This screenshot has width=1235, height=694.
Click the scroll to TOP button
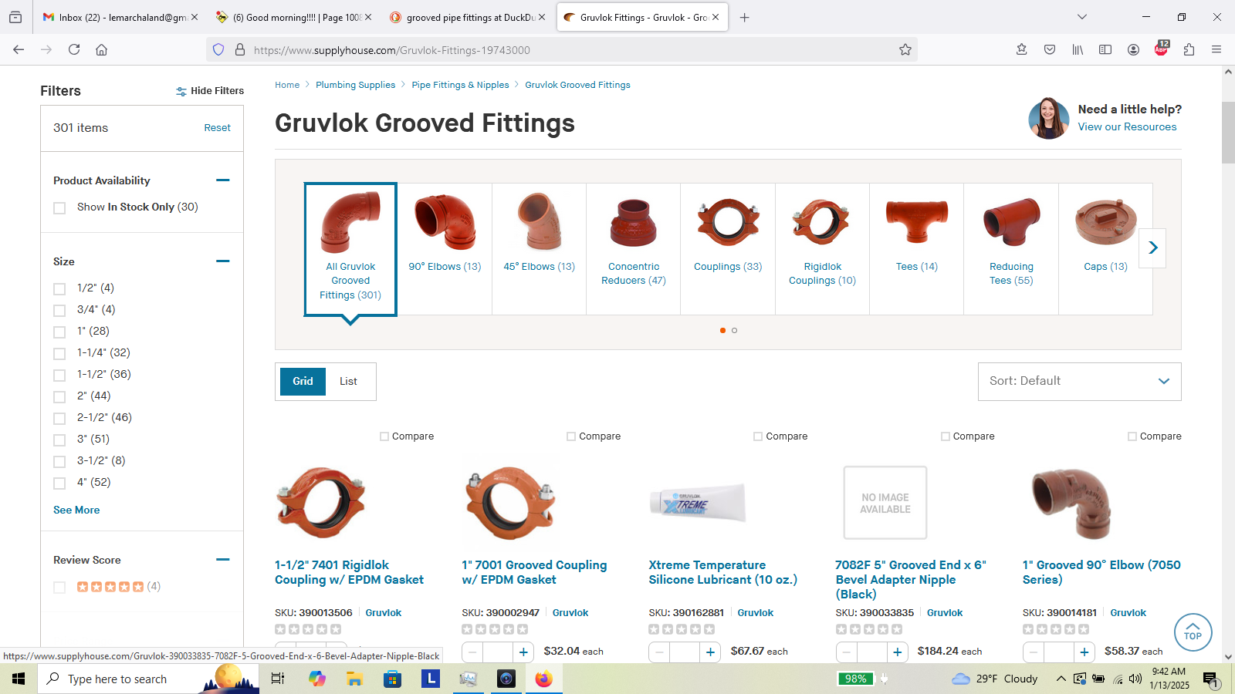[1193, 632]
